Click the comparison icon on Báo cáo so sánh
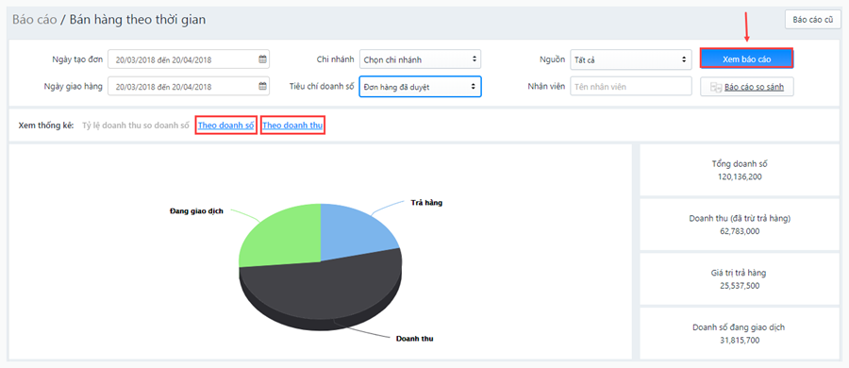849x368 pixels. (x=715, y=87)
